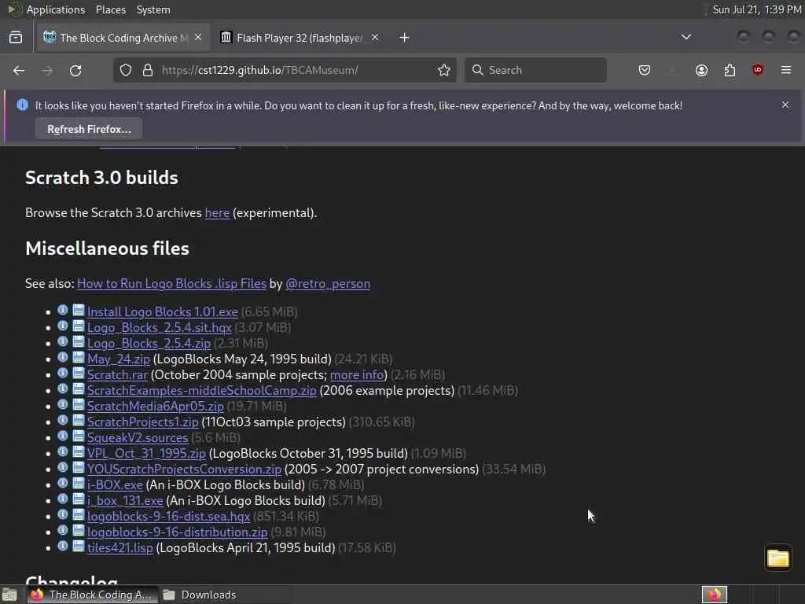Open the tracking protection shield icon

[126, 70]
